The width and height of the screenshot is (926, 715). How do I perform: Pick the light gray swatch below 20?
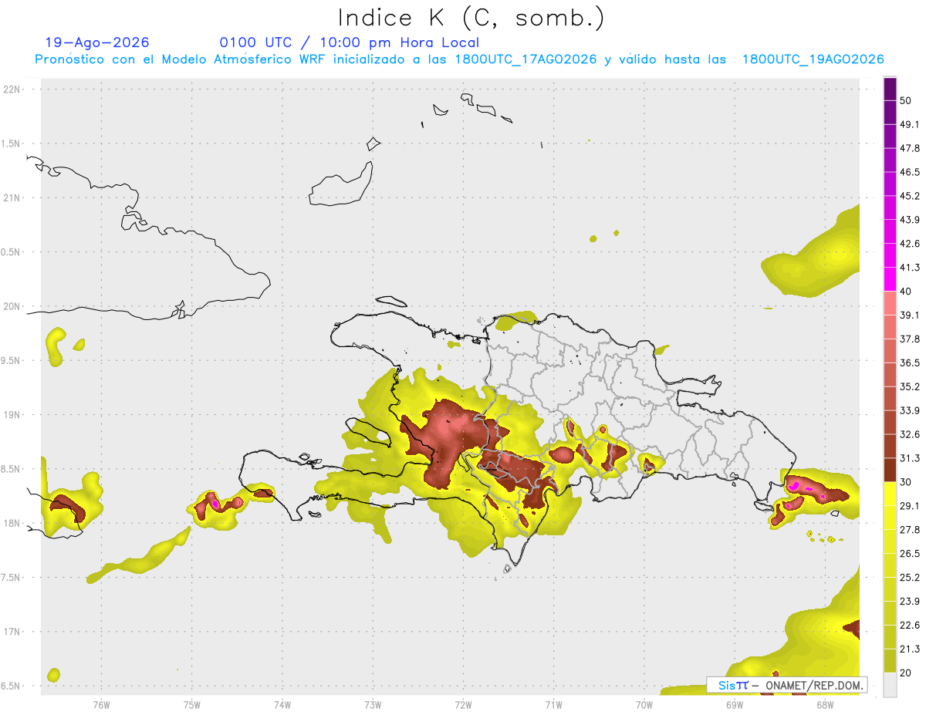click(x=890, y=684)
